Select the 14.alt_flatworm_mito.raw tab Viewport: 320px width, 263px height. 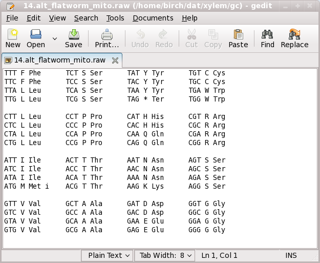click(x=59, y=60)
